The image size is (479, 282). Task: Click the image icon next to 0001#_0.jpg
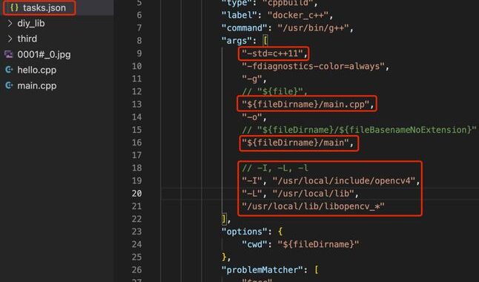[x=9, y=54]
